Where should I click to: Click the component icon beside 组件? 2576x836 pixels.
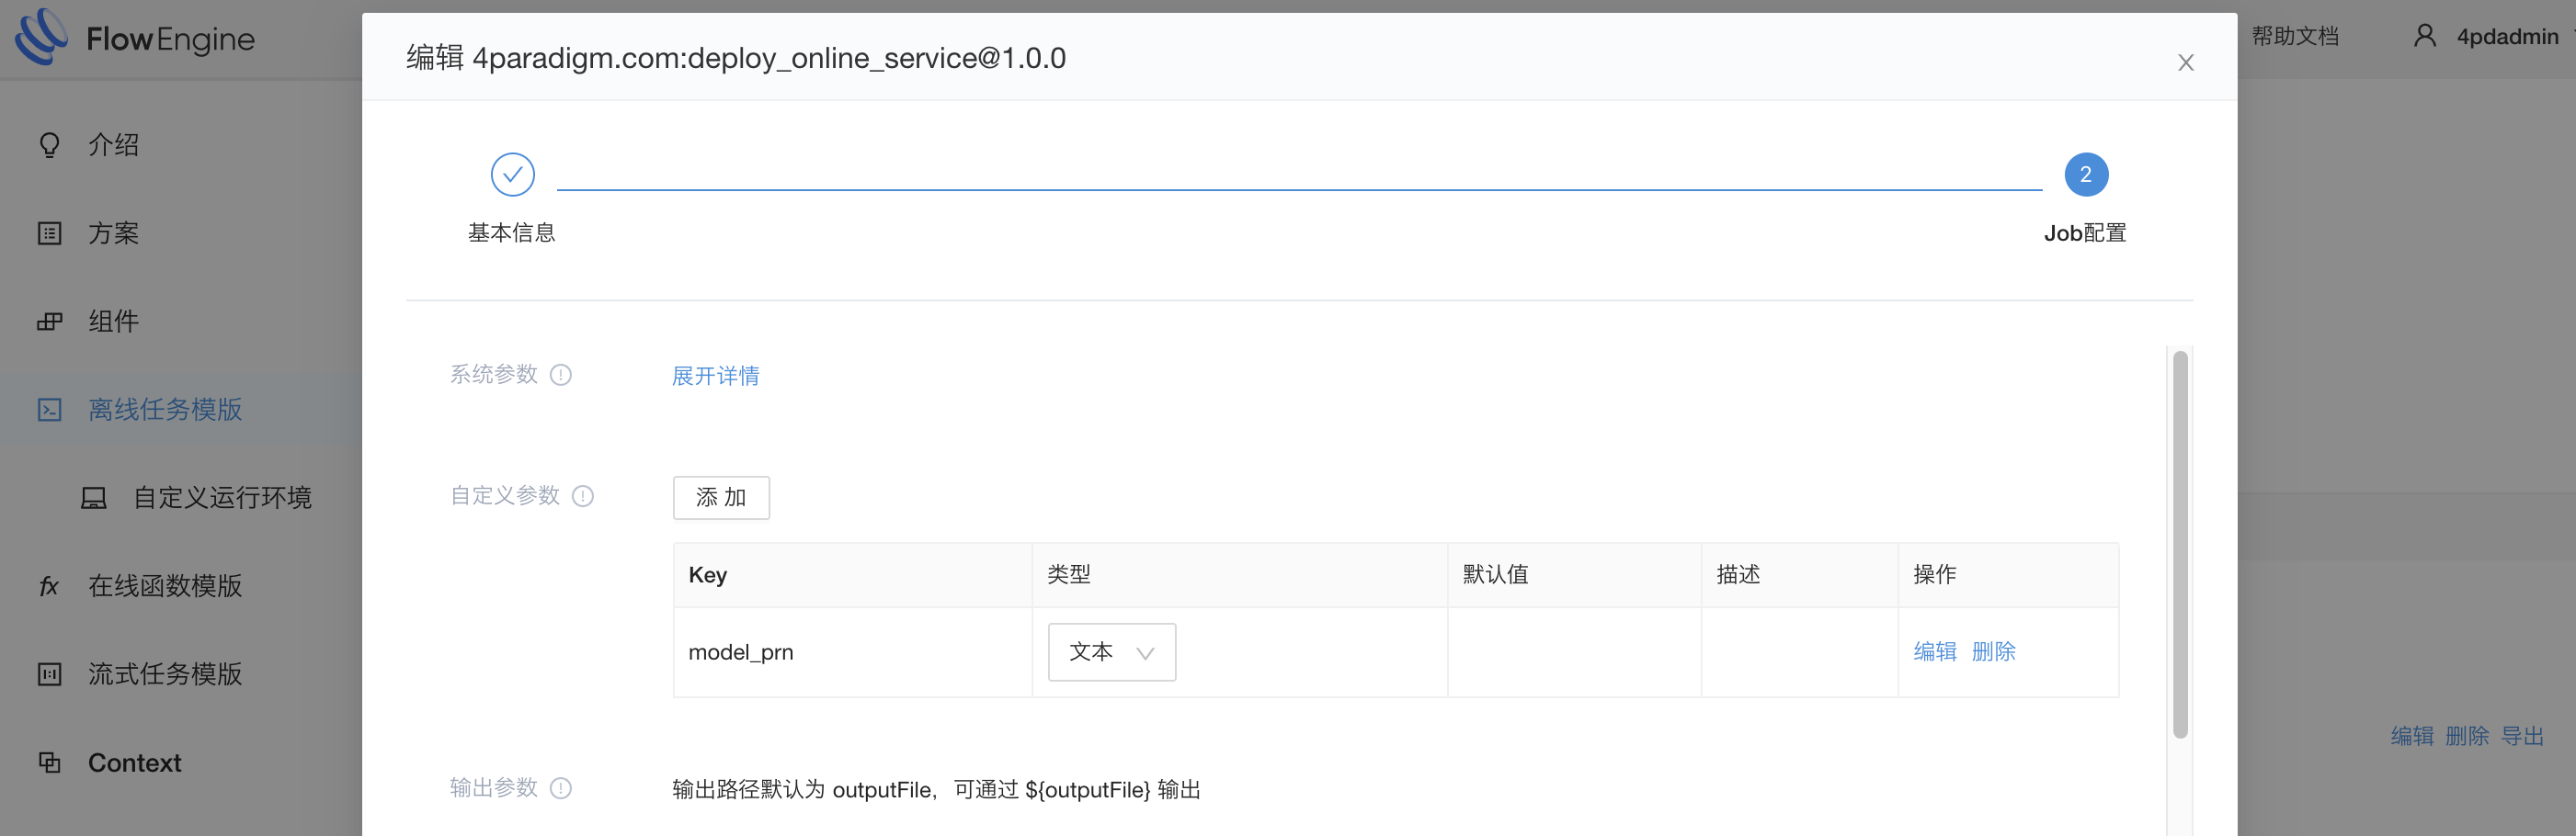[x=49, y=322]
